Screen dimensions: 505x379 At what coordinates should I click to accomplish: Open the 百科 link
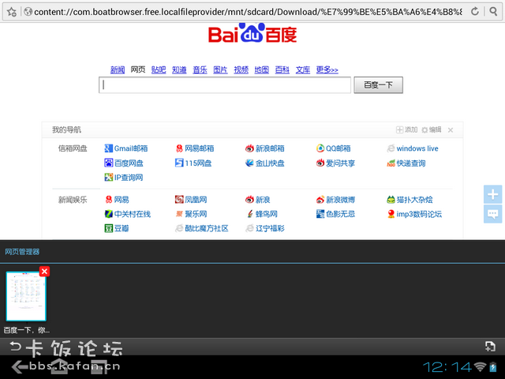(x=282, y=69)
